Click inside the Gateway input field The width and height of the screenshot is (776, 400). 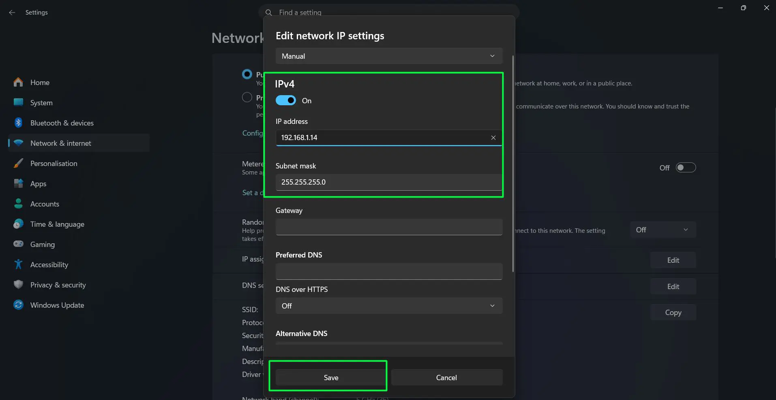click(x=388, y=227)
